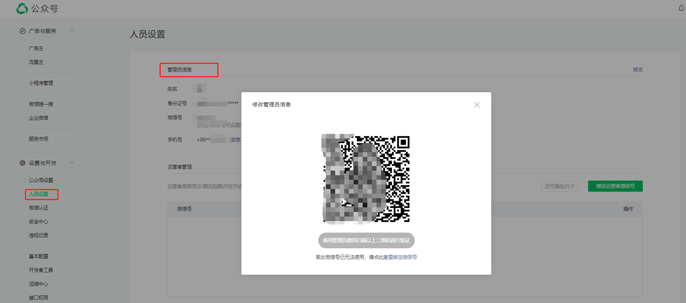
Task: Click the gear icon beside 设置与开发
Action: point(23,163)
